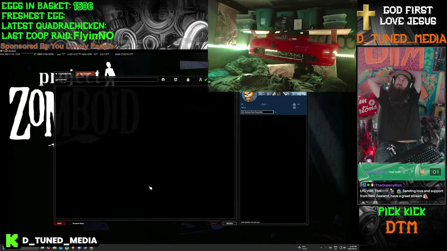447x251 pixels.
Task: Refresh the server list
Action: click(229, 223)
